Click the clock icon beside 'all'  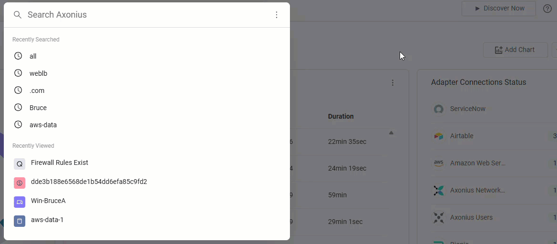(x=18, y=56)
